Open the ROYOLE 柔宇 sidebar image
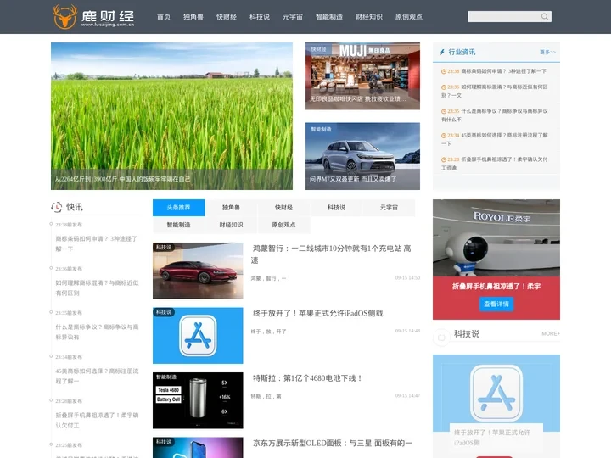Viewport: 611px width, 458px height. tap(496, 238)
